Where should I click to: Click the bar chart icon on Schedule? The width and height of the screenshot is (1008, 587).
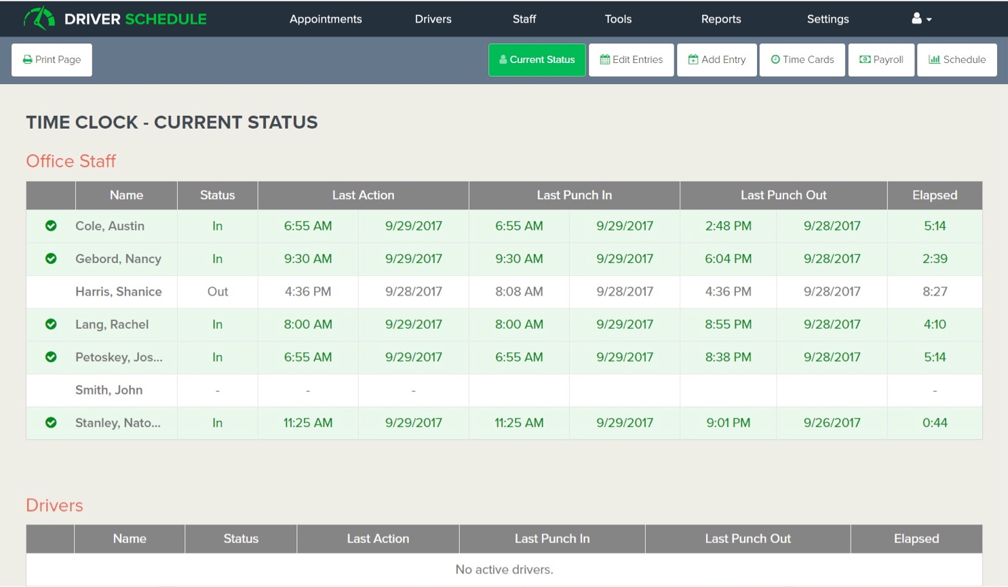[x=934, y=60]
